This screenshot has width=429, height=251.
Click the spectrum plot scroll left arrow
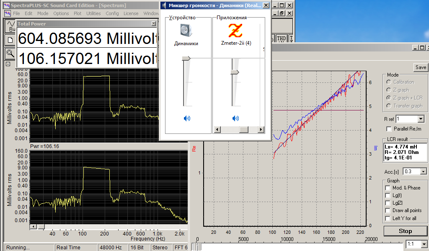33,227
